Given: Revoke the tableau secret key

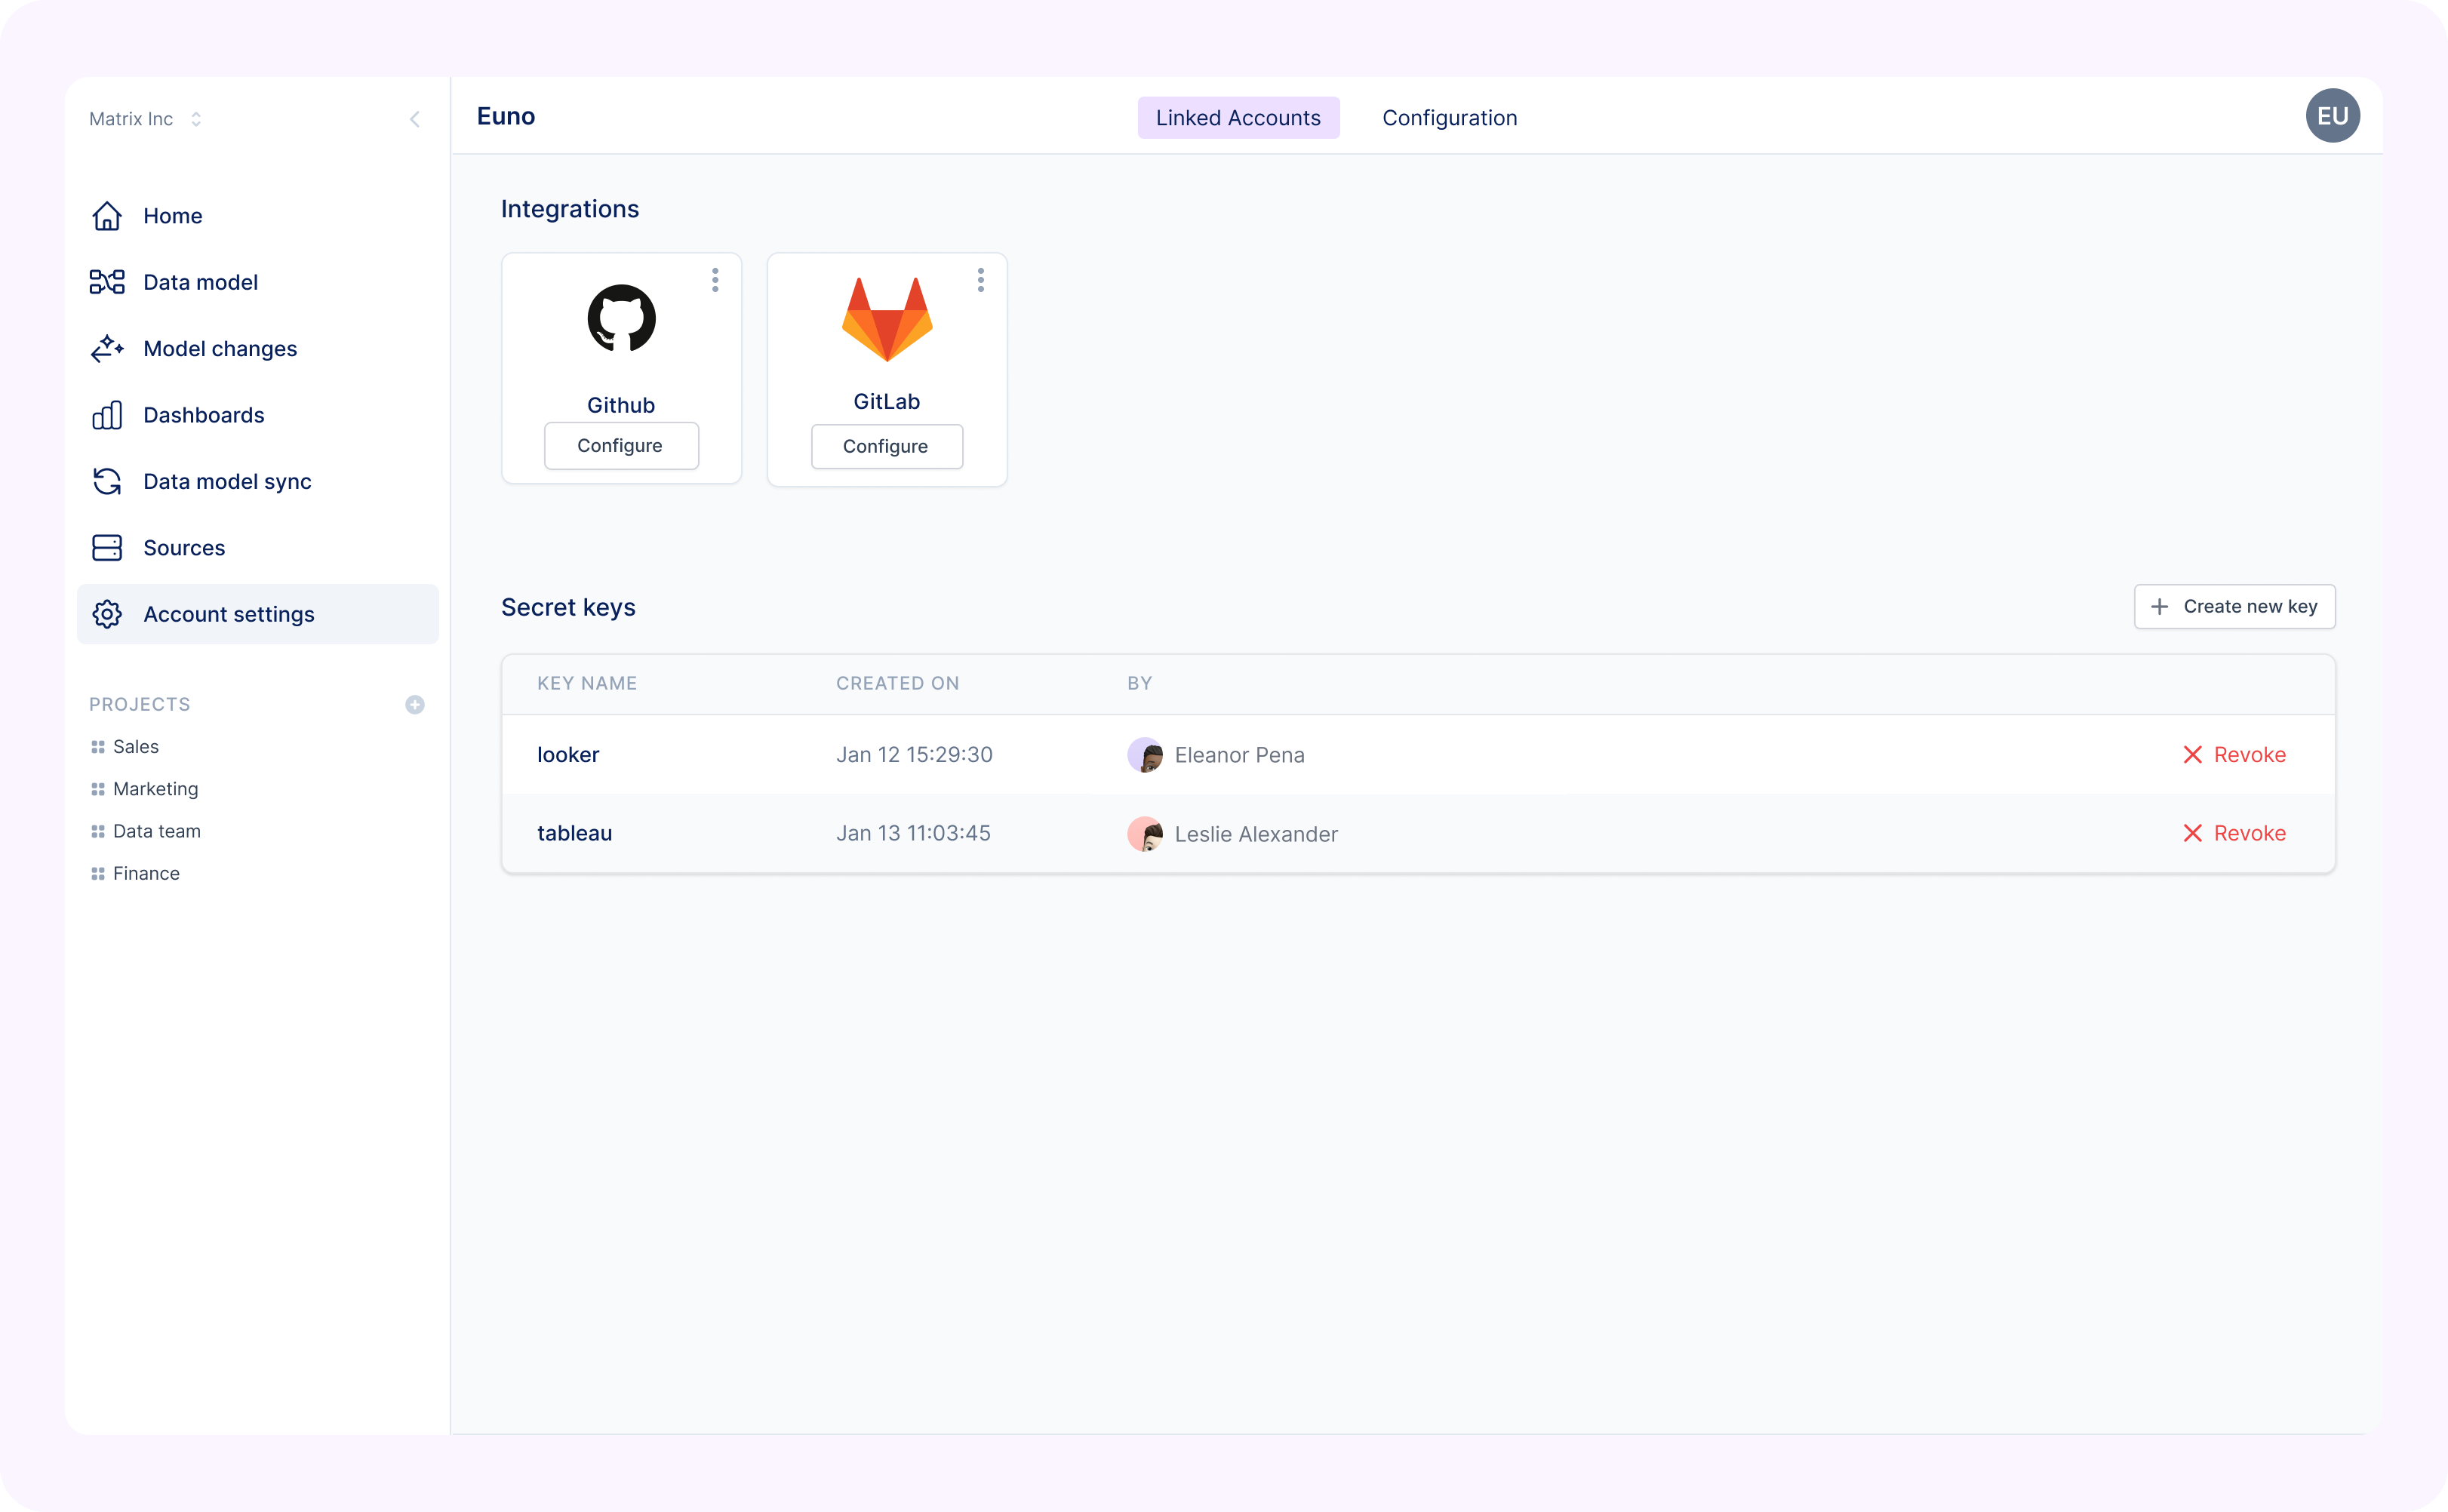Looking at the screenshot, I should (2234, 833).
